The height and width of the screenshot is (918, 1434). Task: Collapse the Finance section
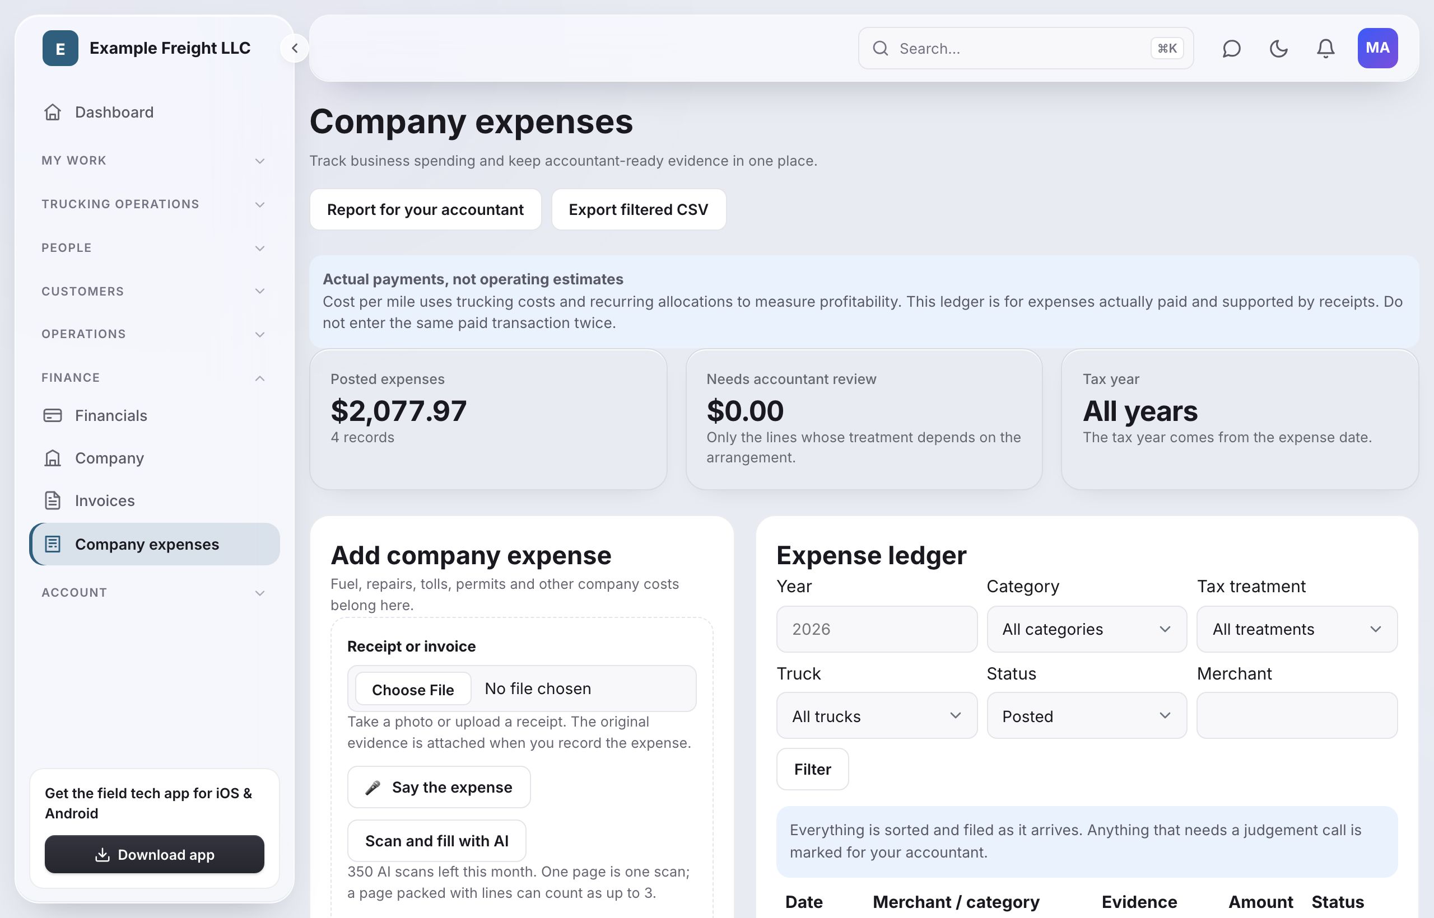coord(154,377)
